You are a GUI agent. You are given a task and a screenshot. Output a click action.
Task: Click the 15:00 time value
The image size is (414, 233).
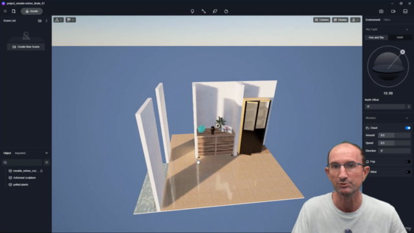(x=388, y=93)
